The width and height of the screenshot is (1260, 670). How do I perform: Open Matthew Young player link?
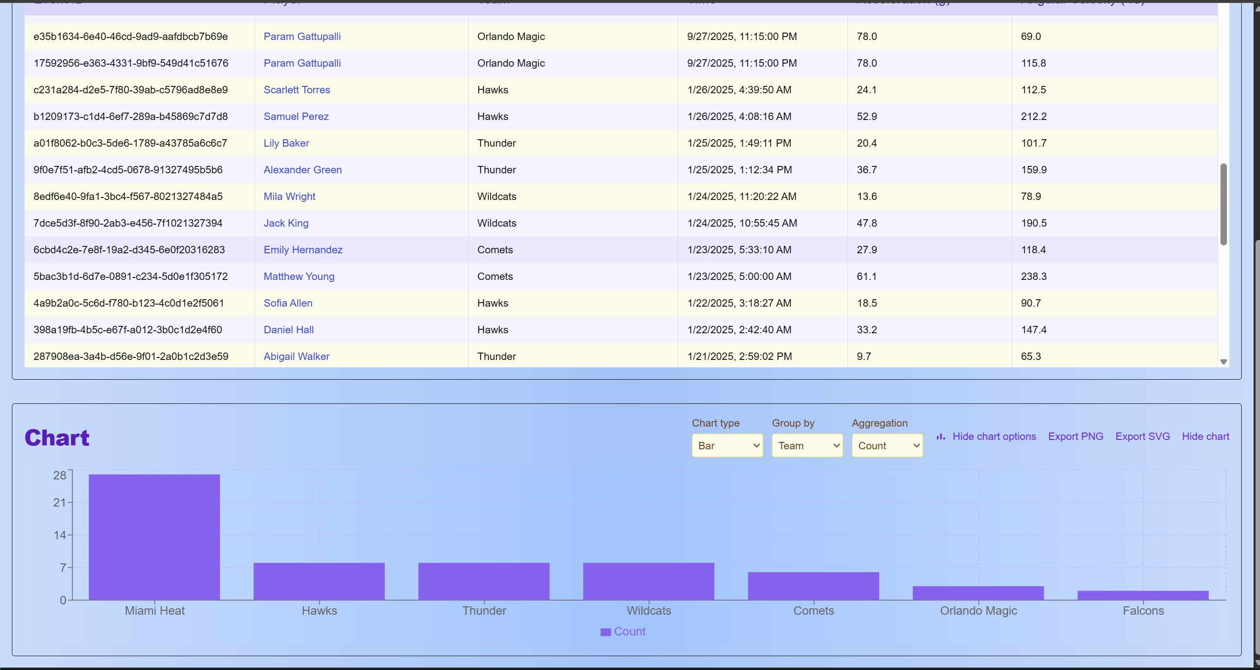point(299,276)
